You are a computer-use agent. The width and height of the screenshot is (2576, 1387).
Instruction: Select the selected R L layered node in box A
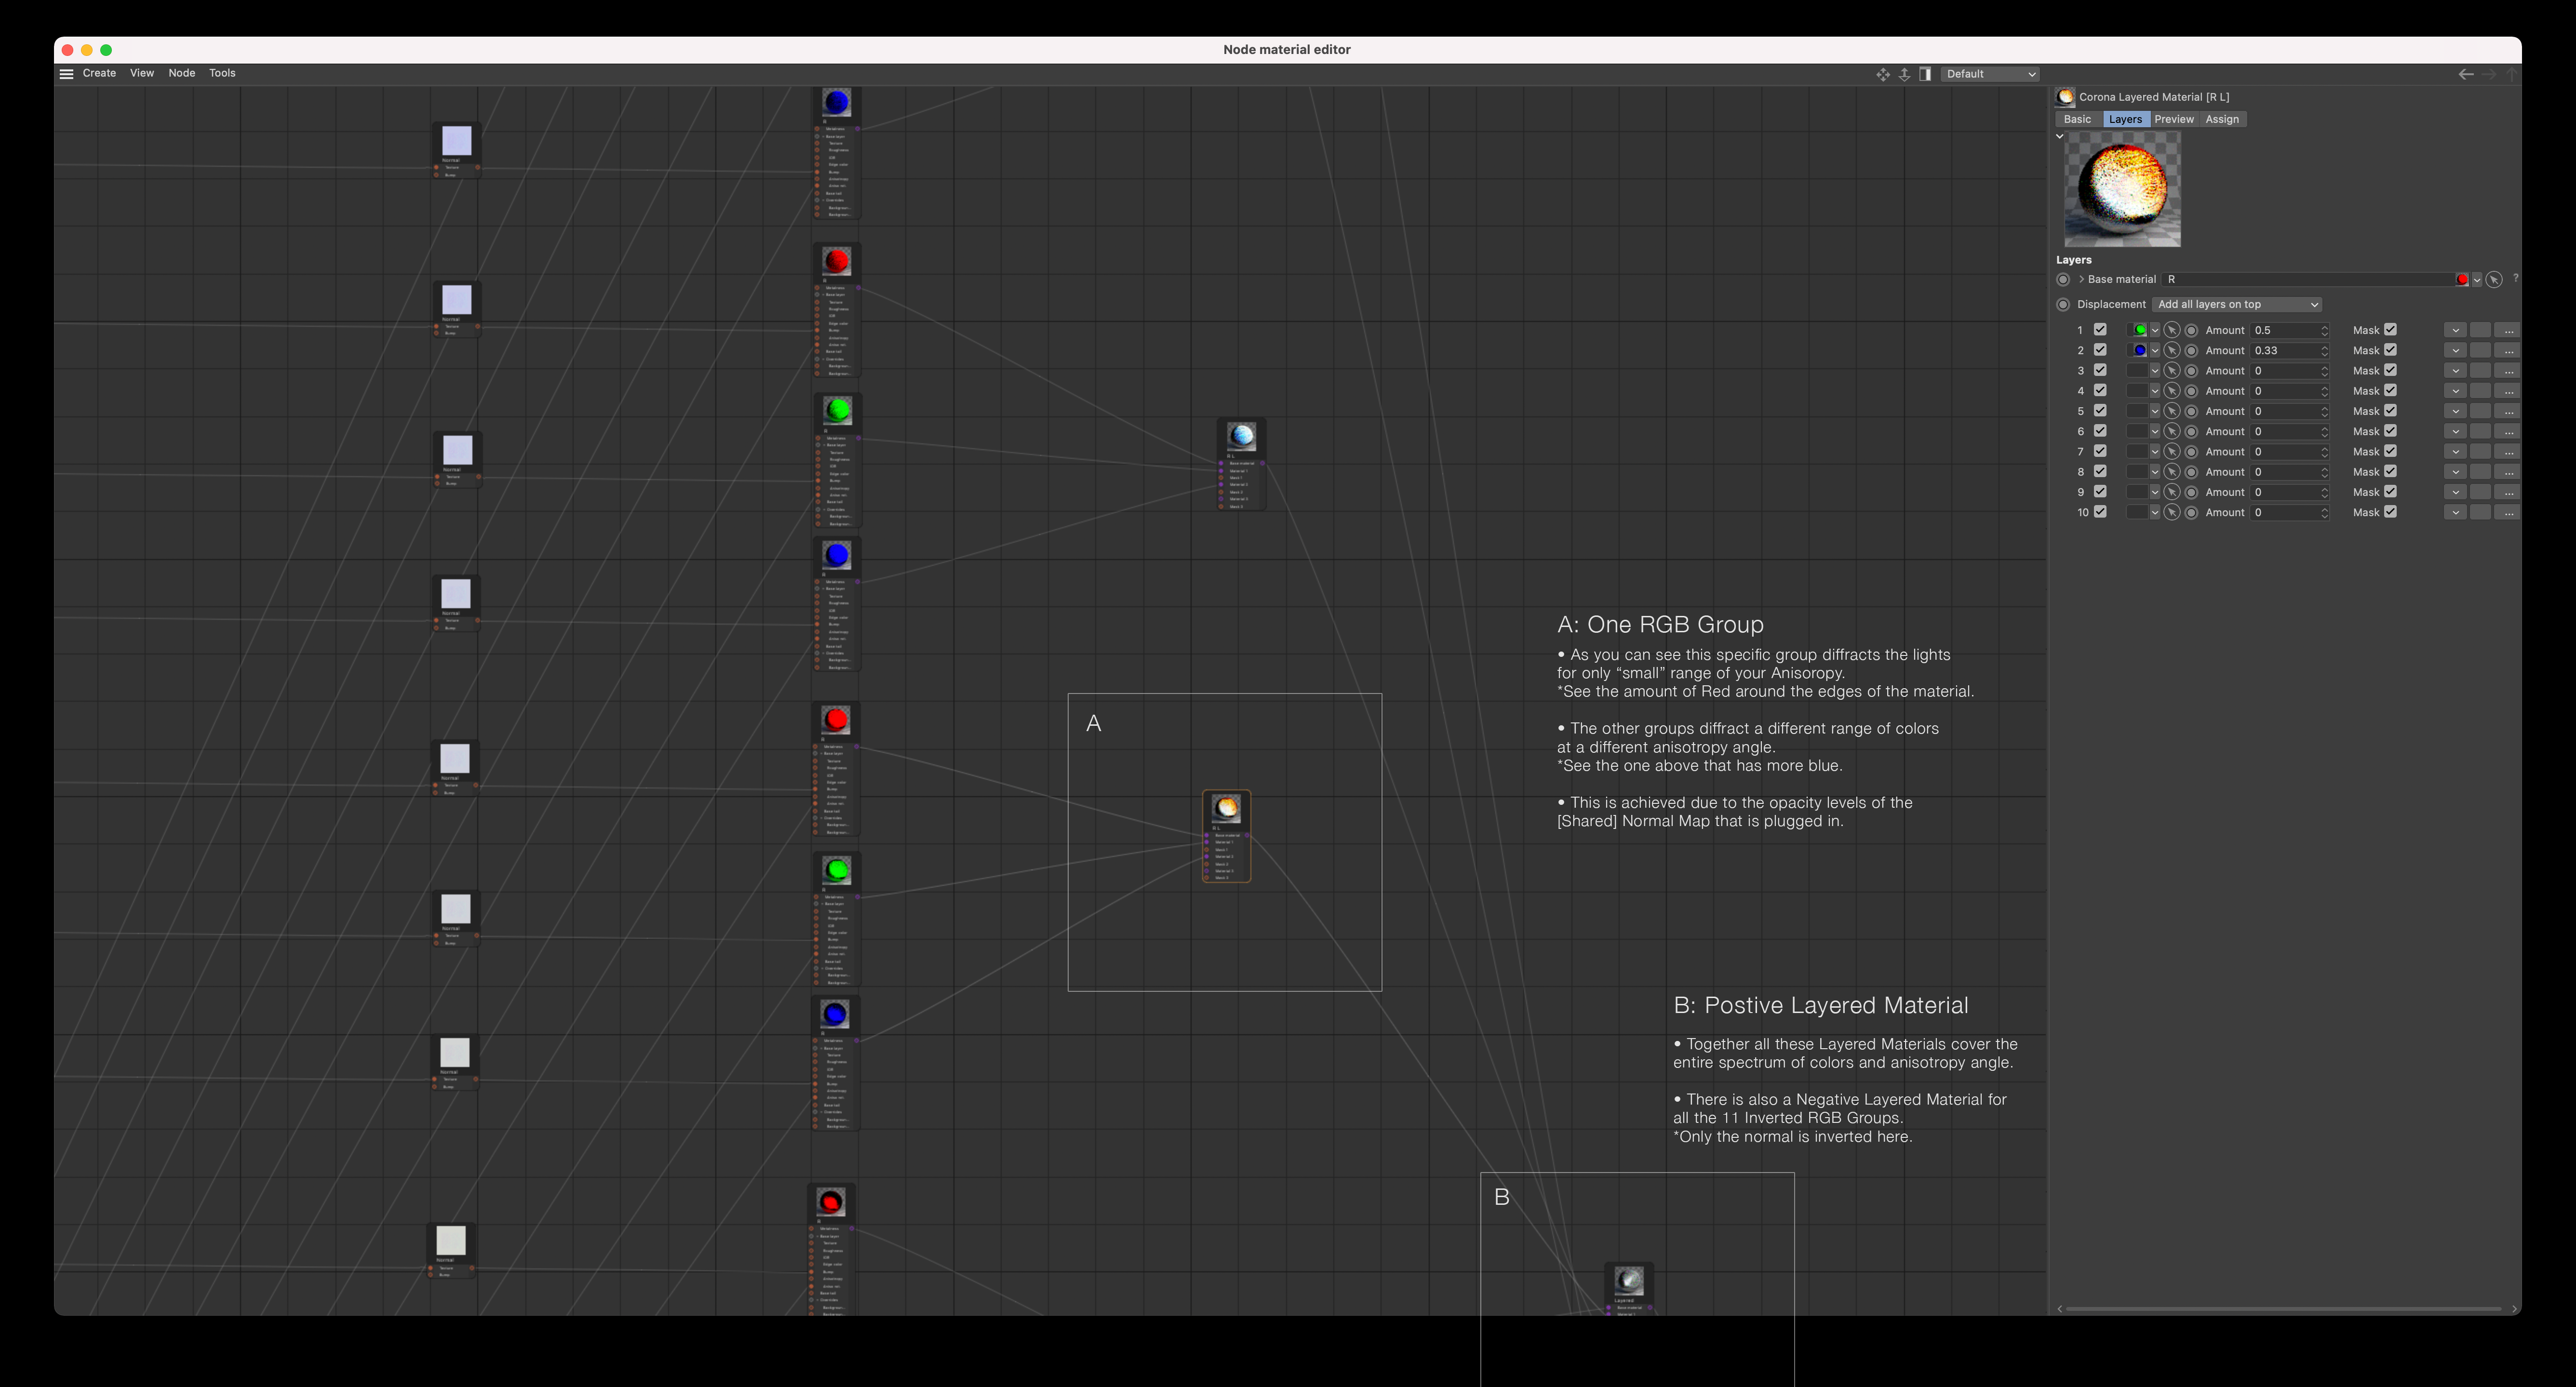point(1227,836)
